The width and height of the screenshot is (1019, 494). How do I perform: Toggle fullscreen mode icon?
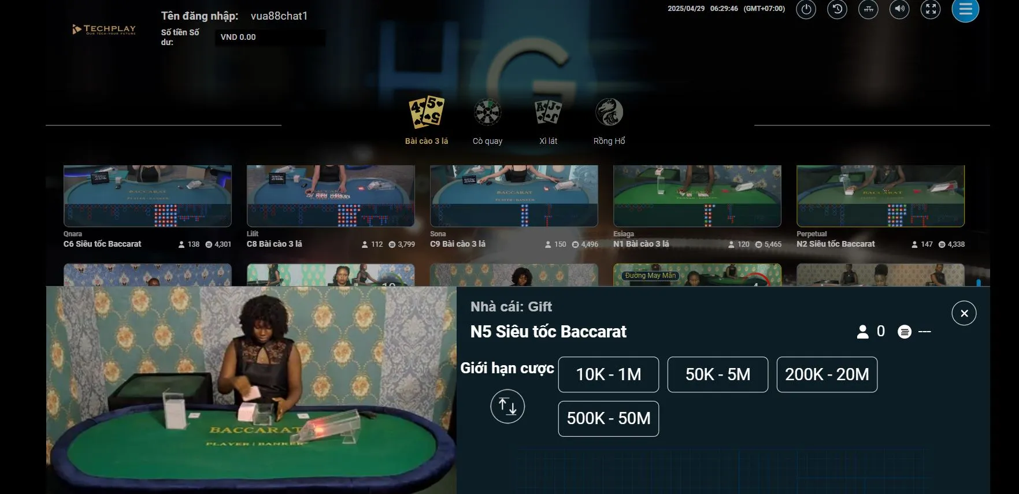(931, 9)
